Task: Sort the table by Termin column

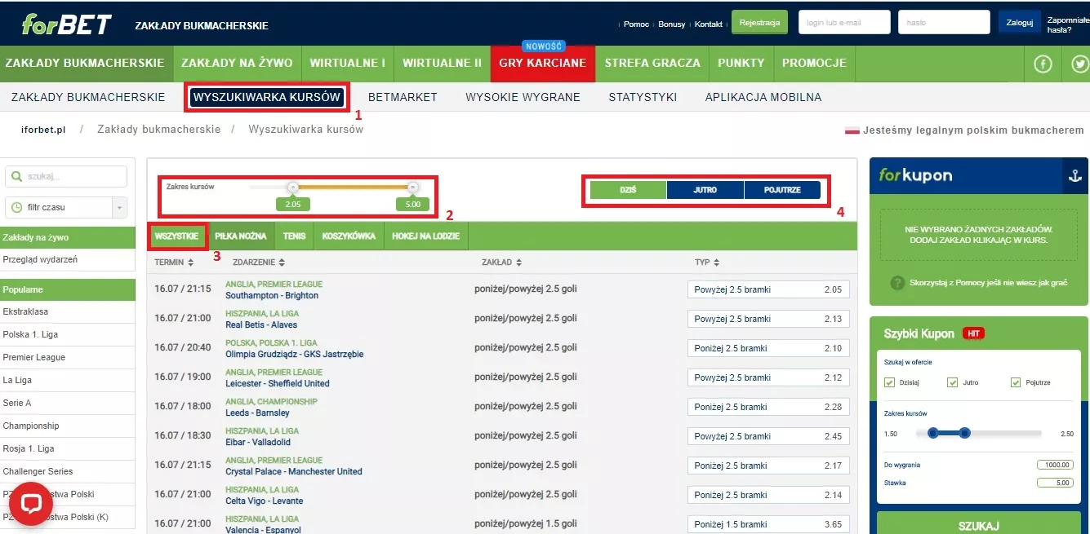Action: tap(174, 263)
